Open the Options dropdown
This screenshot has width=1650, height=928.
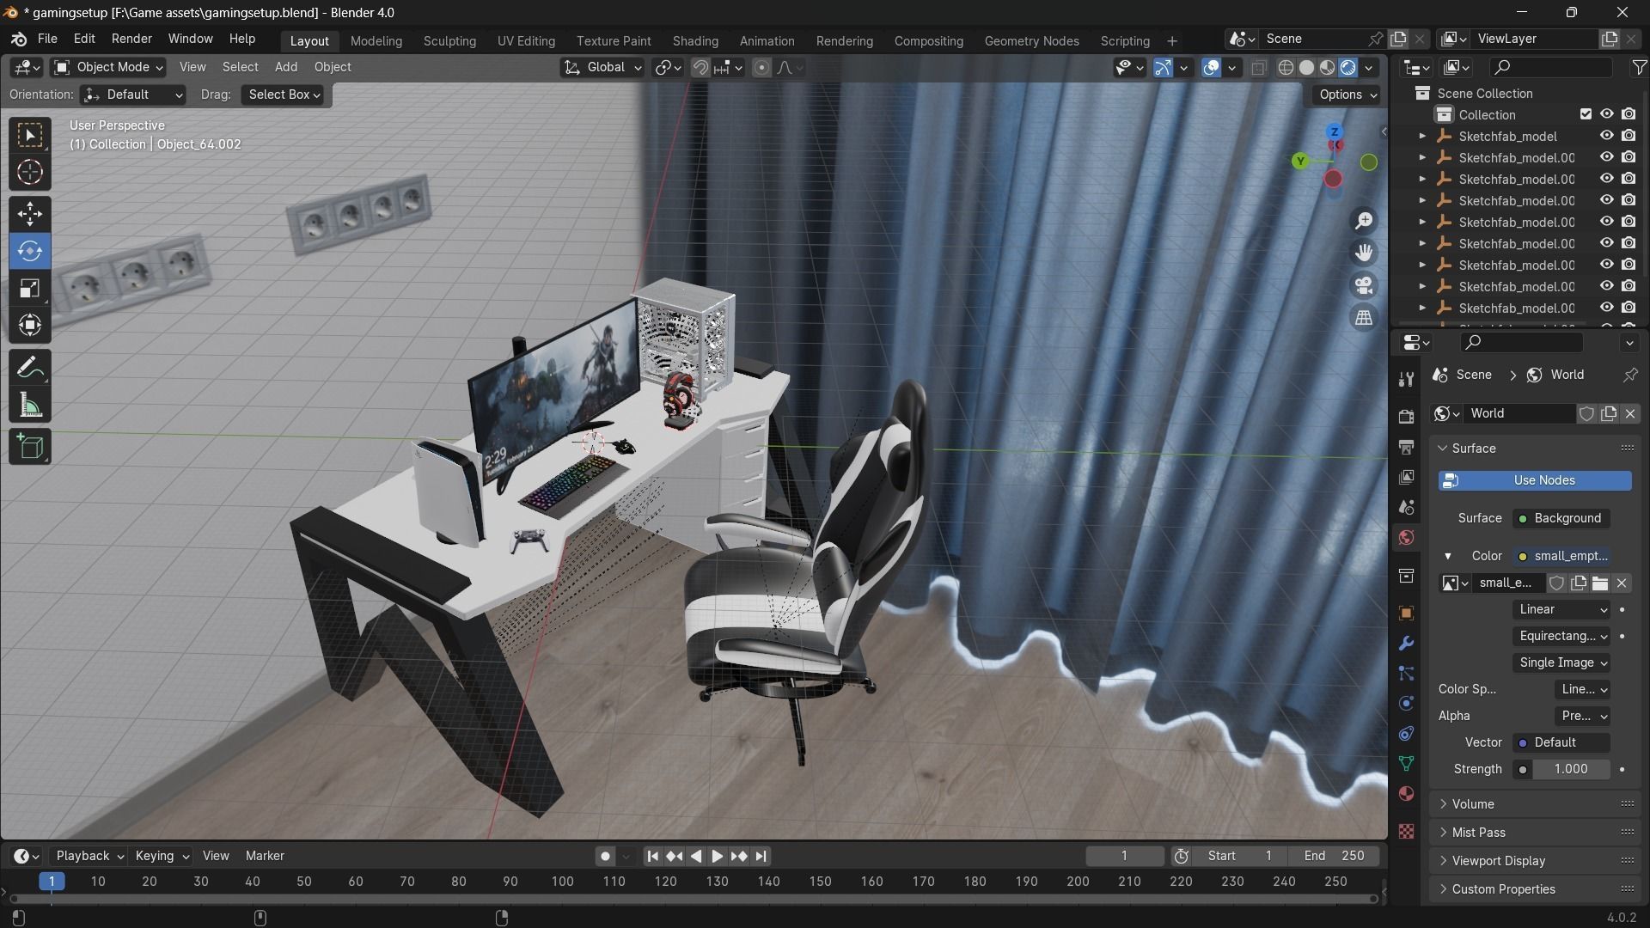[1347, 95]
